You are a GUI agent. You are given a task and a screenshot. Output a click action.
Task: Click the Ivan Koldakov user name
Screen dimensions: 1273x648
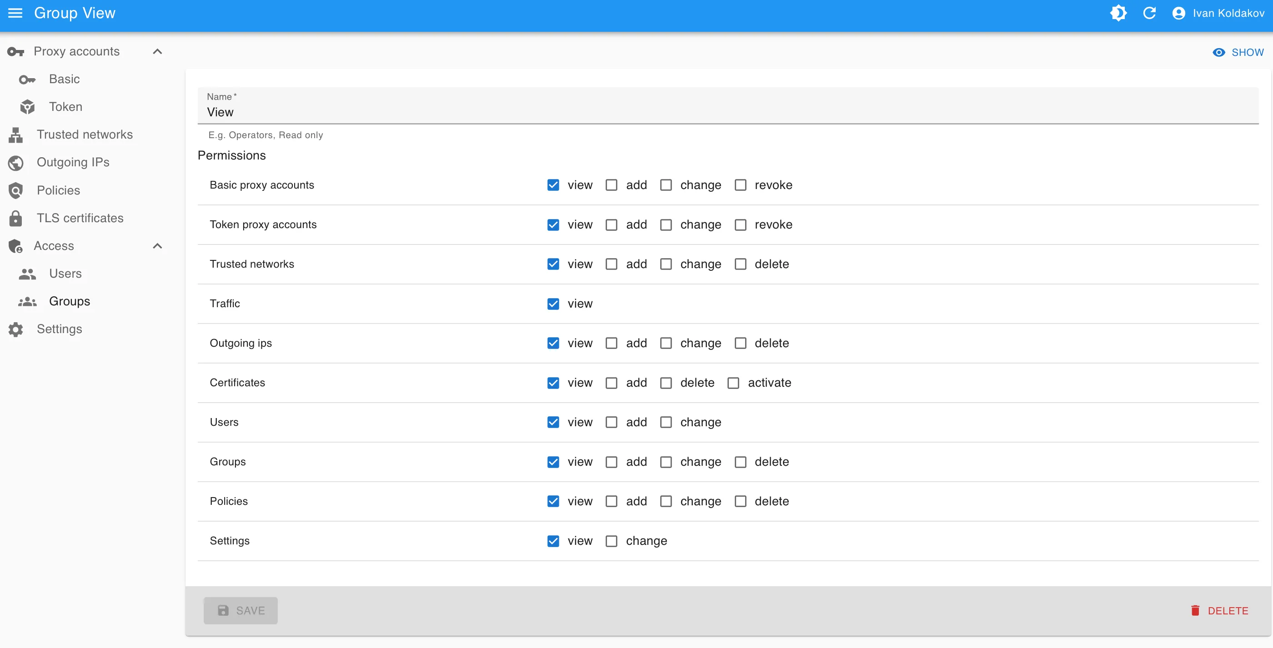(1228, 13)
